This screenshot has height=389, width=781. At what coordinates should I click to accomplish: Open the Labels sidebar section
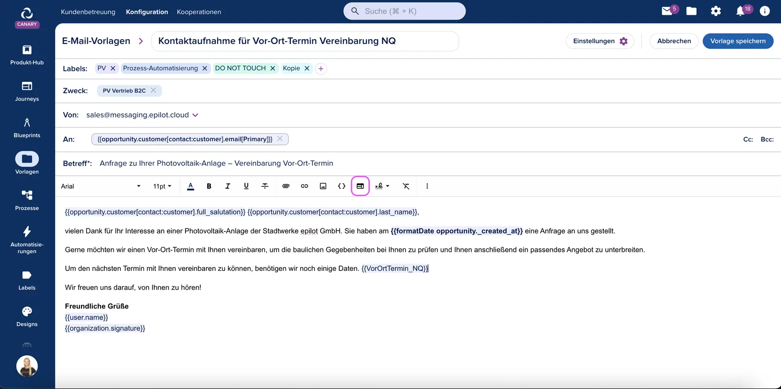tap(27, 280)
